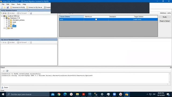Collapse the localhost:3306-root tree node

click(2, 16)
